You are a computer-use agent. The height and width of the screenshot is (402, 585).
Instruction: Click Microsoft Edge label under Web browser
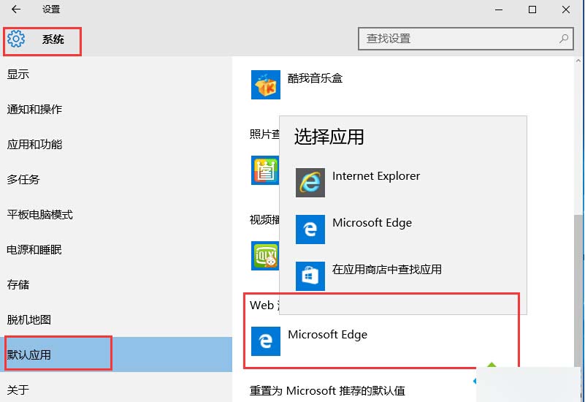click(328, 335)
